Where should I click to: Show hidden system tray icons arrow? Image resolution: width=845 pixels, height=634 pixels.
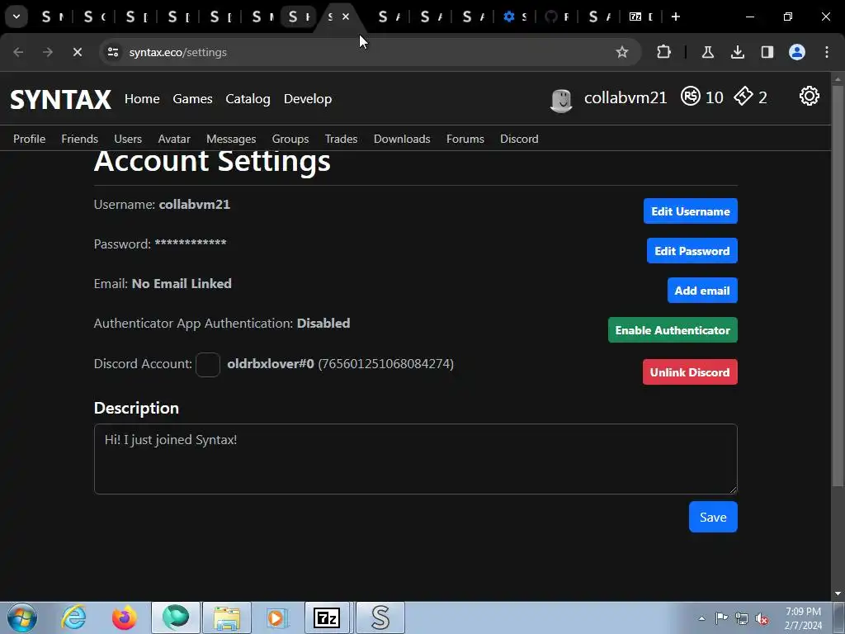coord(701,618)
